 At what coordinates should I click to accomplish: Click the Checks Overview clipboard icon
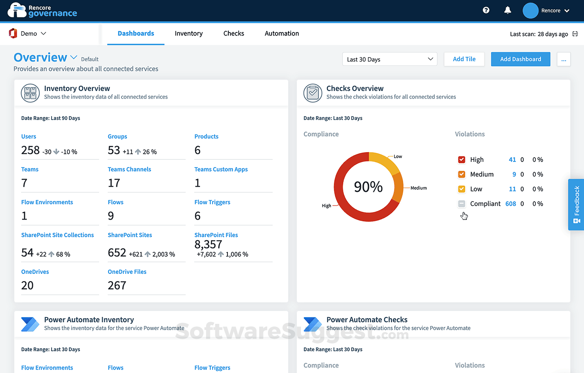pos(313,93)
